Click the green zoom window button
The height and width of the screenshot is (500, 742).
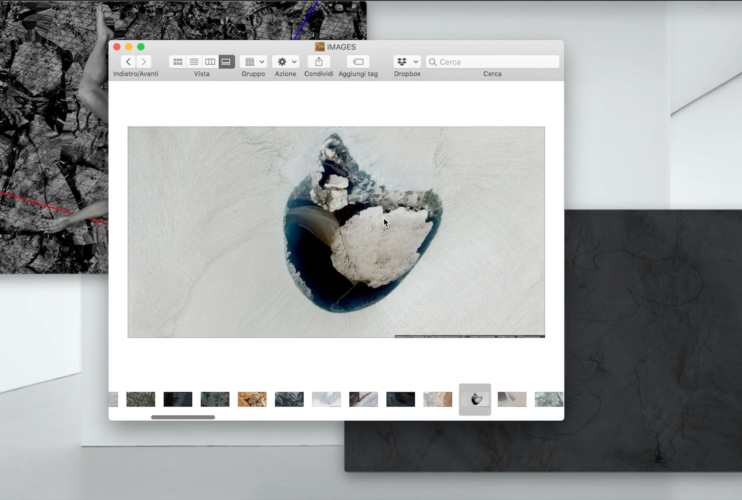click(141, 47)
